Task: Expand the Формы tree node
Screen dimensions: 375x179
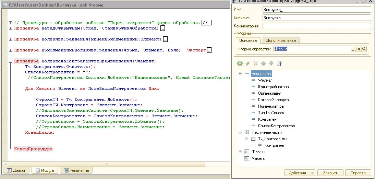Action: tap(240, 152)
